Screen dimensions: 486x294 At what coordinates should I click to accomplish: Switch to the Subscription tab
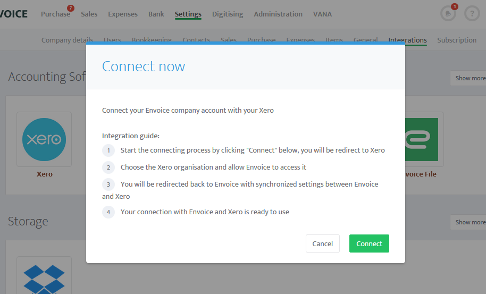click(457, 40)
